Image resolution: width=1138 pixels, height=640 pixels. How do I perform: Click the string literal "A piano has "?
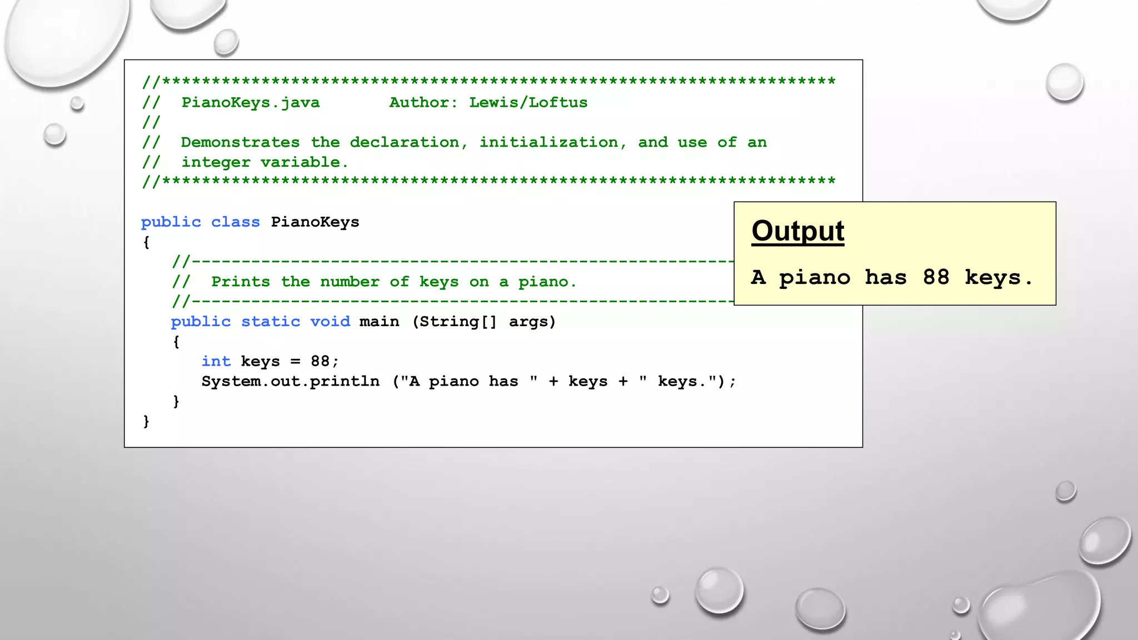pyautogui.click(x=469, y=382)
